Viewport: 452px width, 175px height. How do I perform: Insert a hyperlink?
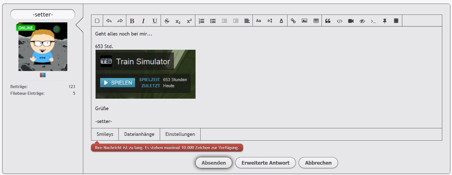click(293, 21)
